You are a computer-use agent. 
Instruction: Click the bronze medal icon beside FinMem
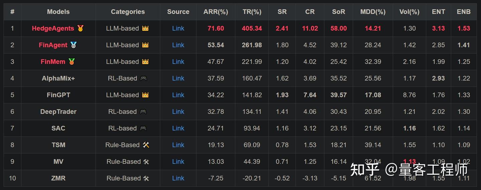[71, 62]
